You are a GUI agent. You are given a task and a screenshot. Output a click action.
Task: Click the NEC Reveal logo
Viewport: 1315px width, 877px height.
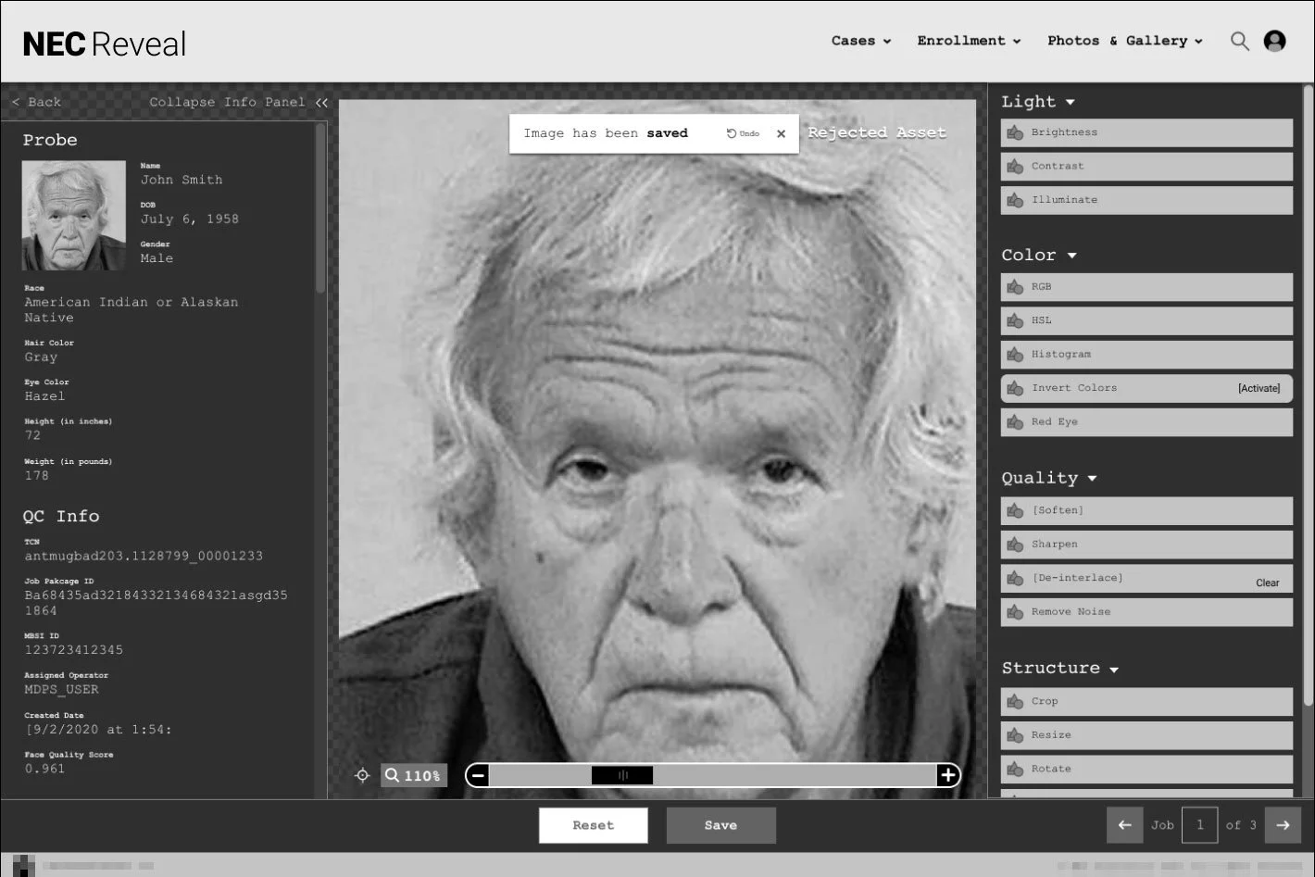tap(105, 44)
